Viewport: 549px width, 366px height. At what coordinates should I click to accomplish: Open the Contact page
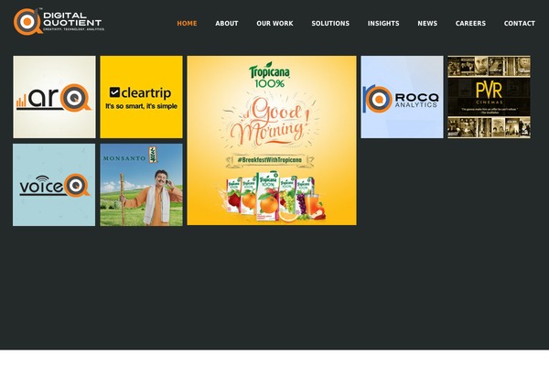pyautogui.click(x=520, y=24)
